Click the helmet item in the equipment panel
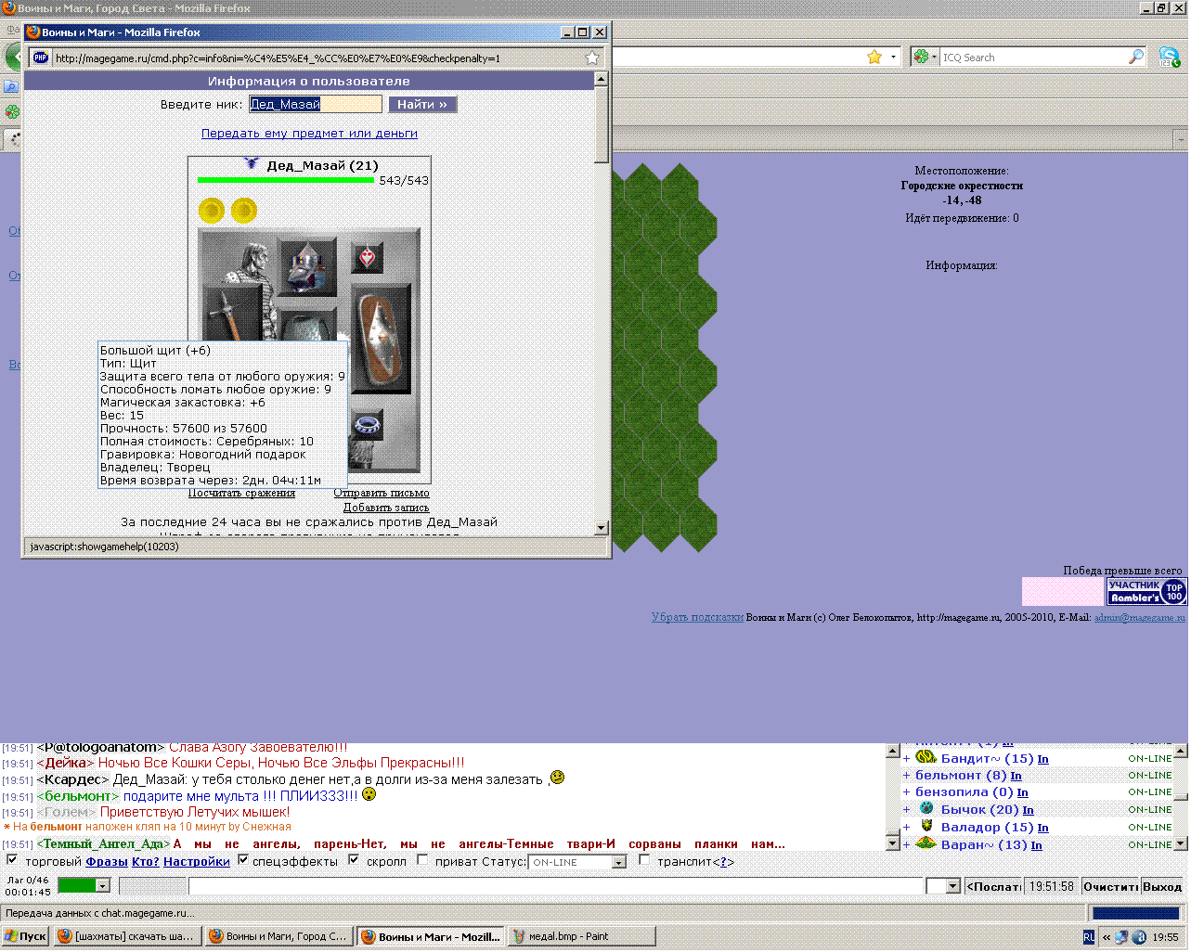1191x952 pixels. point(308,266)
